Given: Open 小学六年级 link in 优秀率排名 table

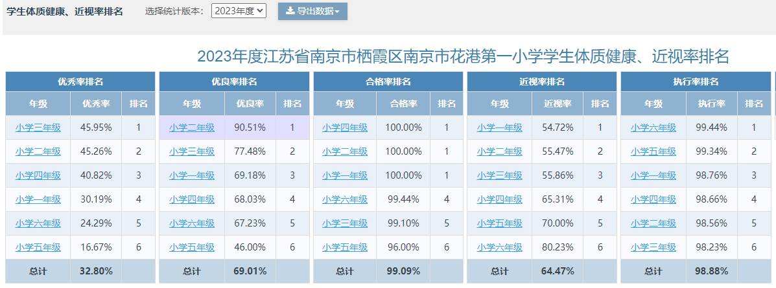Looking at the screenshot, I should [38, 223].
